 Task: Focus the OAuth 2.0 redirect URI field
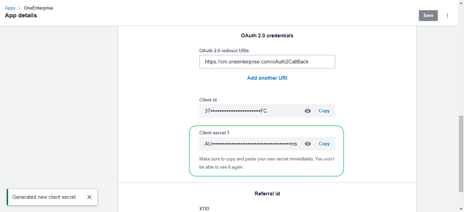[x=267, y=62]
